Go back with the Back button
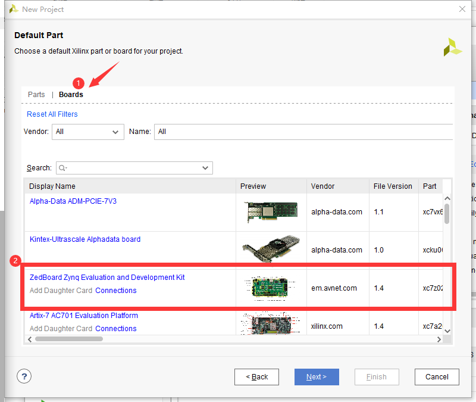 click(256, 377)
